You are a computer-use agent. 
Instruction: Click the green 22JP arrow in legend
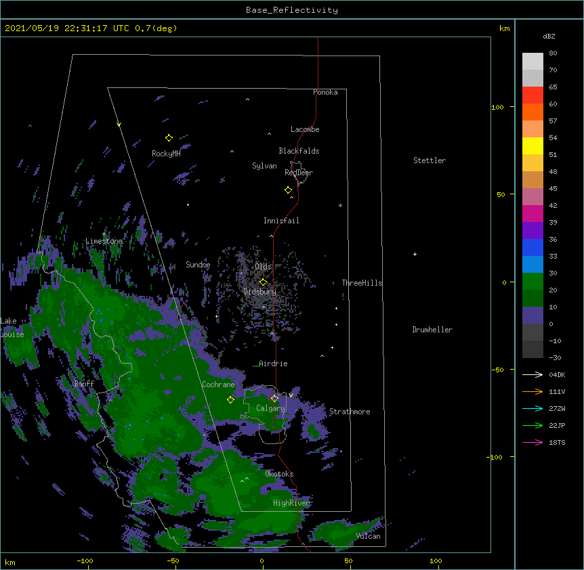coord(533,425)
